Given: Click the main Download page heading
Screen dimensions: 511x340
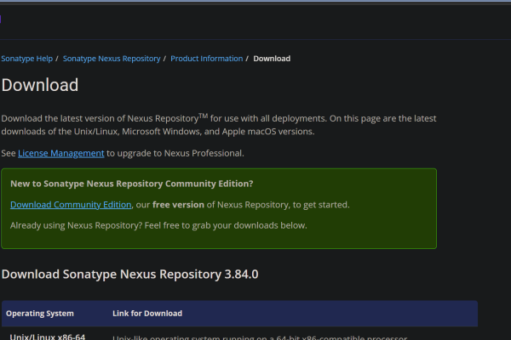Looking at the screenshot, I should 40,85.
